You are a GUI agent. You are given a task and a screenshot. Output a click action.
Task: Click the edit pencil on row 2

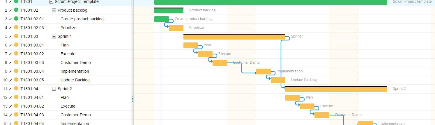(x=10, y=10)
